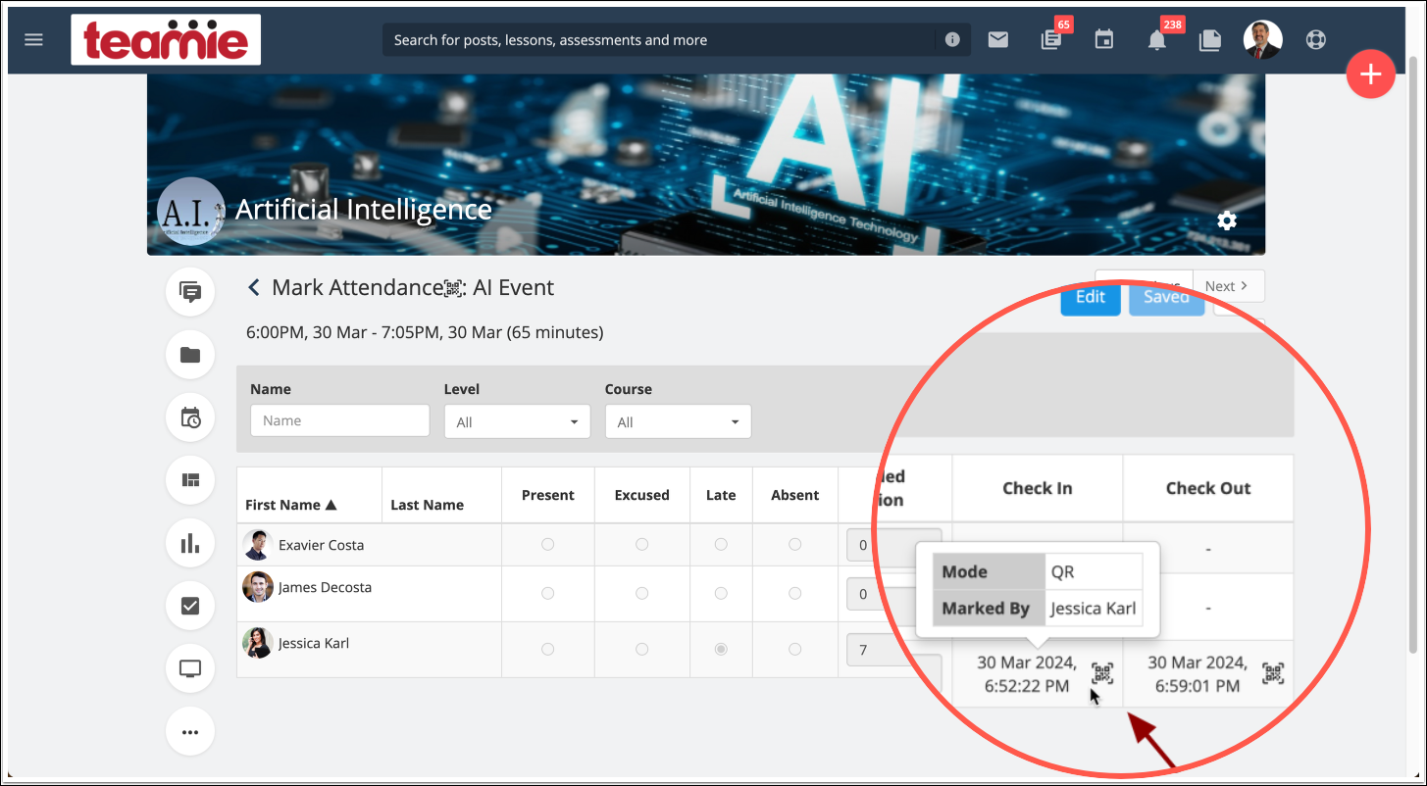Viewport: 1427px width, 786px height.
Task: Select Late for Jessica Karl
Action: (721, 649)
